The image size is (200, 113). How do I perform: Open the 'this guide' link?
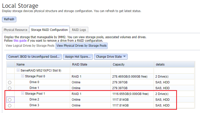coord(20,41)
